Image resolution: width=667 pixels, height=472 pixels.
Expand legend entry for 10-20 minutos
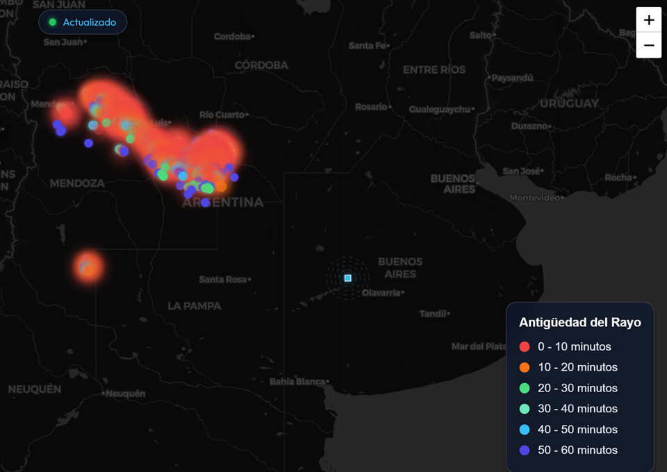570,367
